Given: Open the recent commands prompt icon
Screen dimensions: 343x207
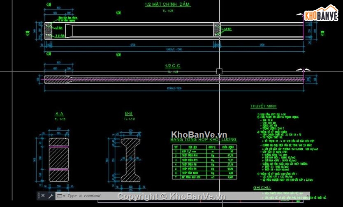Looking at the screenshot, I should 59,196.
